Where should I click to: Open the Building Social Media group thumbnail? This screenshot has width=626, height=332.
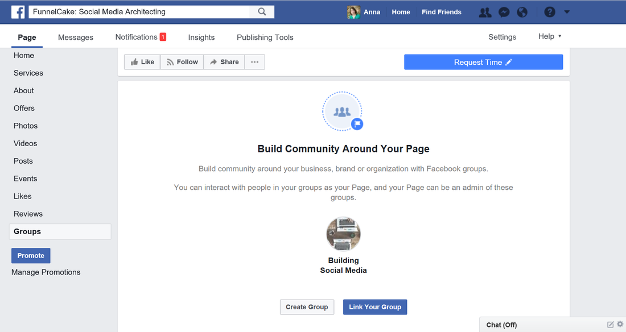tap(343, 234)
